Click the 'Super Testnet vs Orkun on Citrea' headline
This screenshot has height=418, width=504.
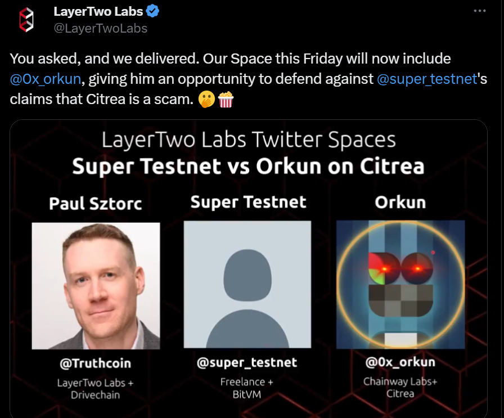click(248, 166)
